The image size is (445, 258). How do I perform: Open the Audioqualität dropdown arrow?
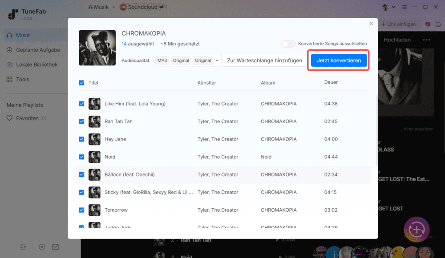tap(217, 60)
